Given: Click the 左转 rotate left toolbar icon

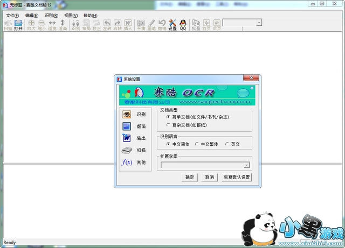Looking at the screenshot, I should [107, 25].
